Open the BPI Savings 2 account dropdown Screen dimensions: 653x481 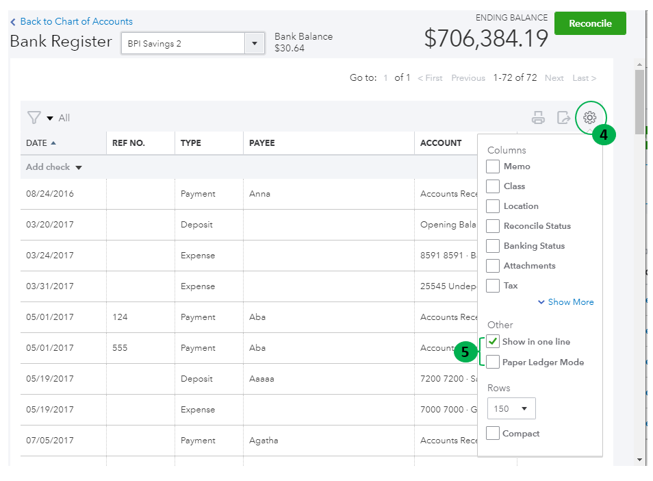point(255,43)
